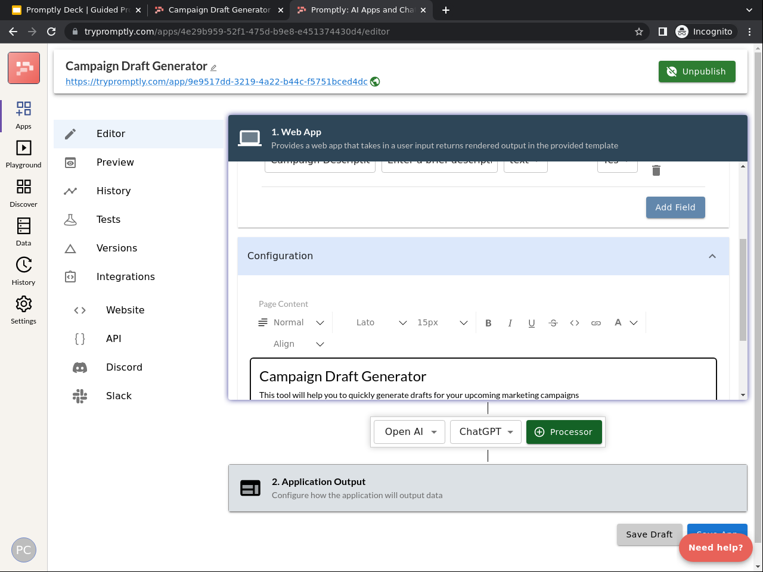763x572 pixels.
Task: Open the ChatGPT model dropdown
Action: pos(486,432)
